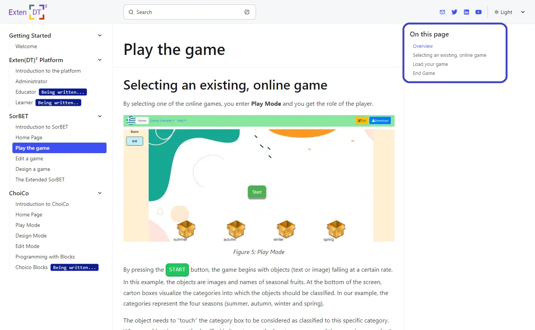Screen dimensions: 535x330
Task: Jump to Load your game section
Action: tap(430, 64)
